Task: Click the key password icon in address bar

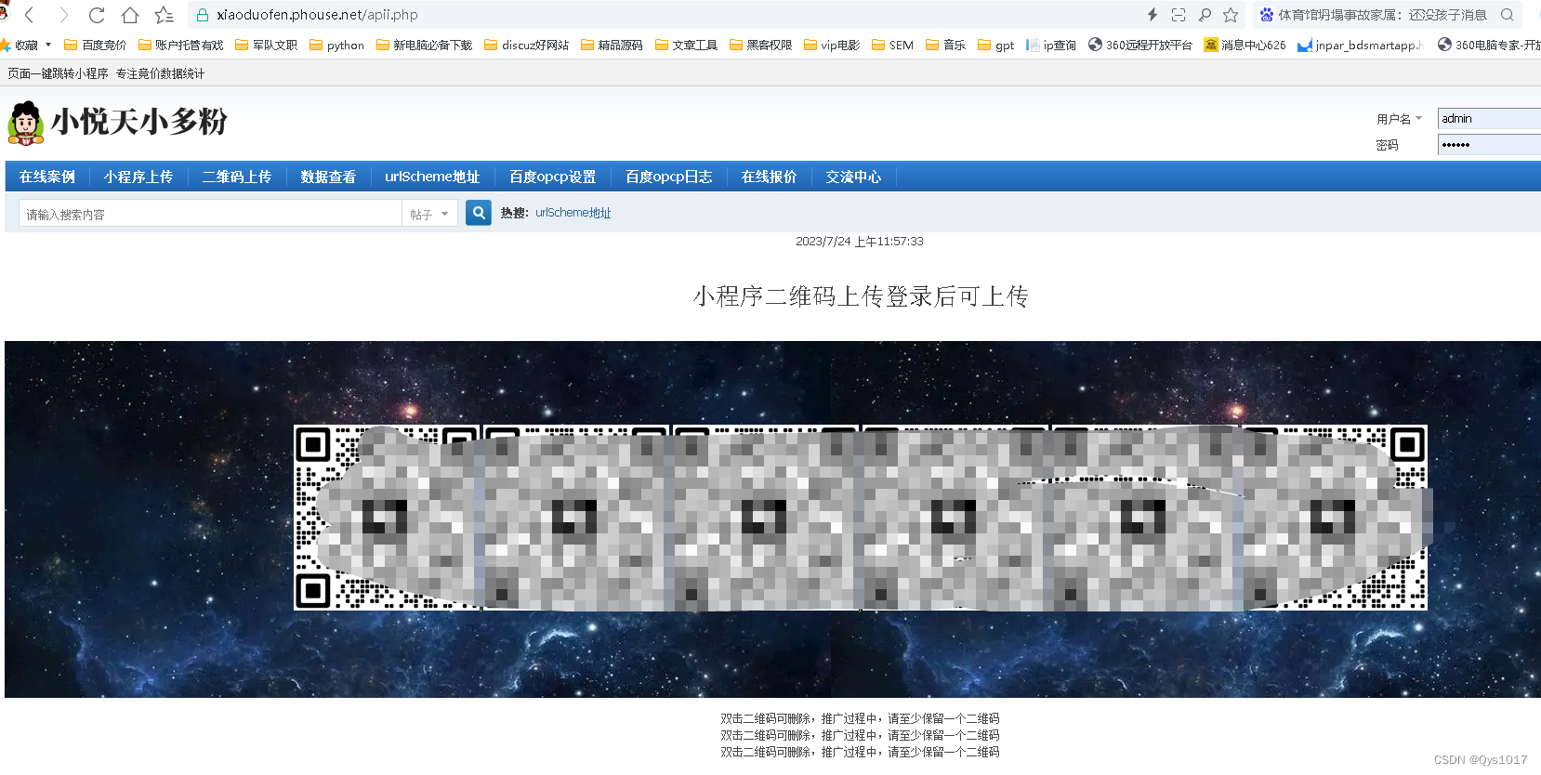Action: [x=1205, y=15]
